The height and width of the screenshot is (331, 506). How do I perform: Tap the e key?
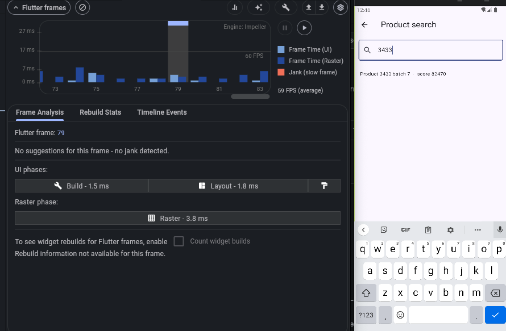(393, 249)
